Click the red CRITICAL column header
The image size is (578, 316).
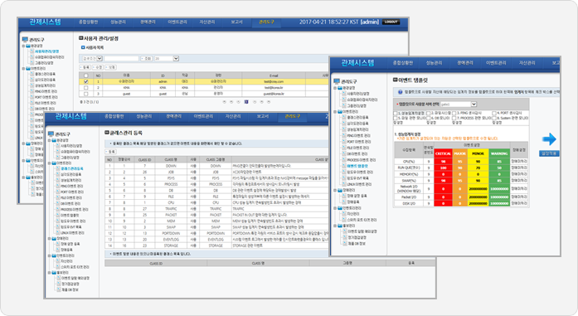click(x=443, y=153)
